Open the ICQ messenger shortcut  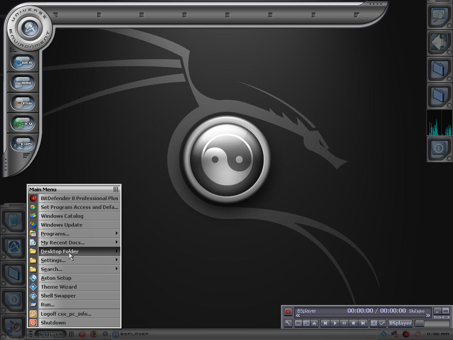click(23, 124)
